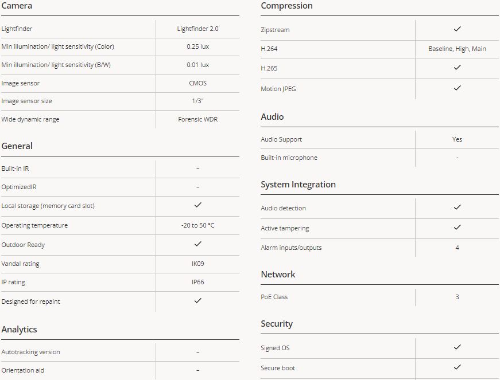Click the Lightfinder 2.0 value
The image size is (500, 380).
point(197,29)
